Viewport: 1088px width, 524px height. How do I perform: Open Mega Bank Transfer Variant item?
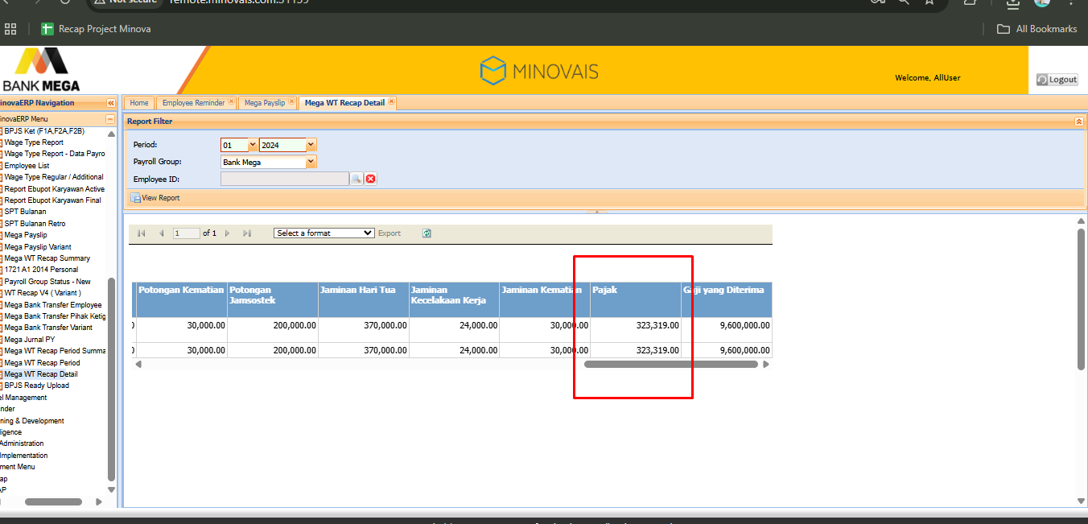pos(48,328)
